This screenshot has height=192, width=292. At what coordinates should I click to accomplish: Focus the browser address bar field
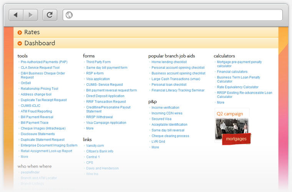[173, 15]
